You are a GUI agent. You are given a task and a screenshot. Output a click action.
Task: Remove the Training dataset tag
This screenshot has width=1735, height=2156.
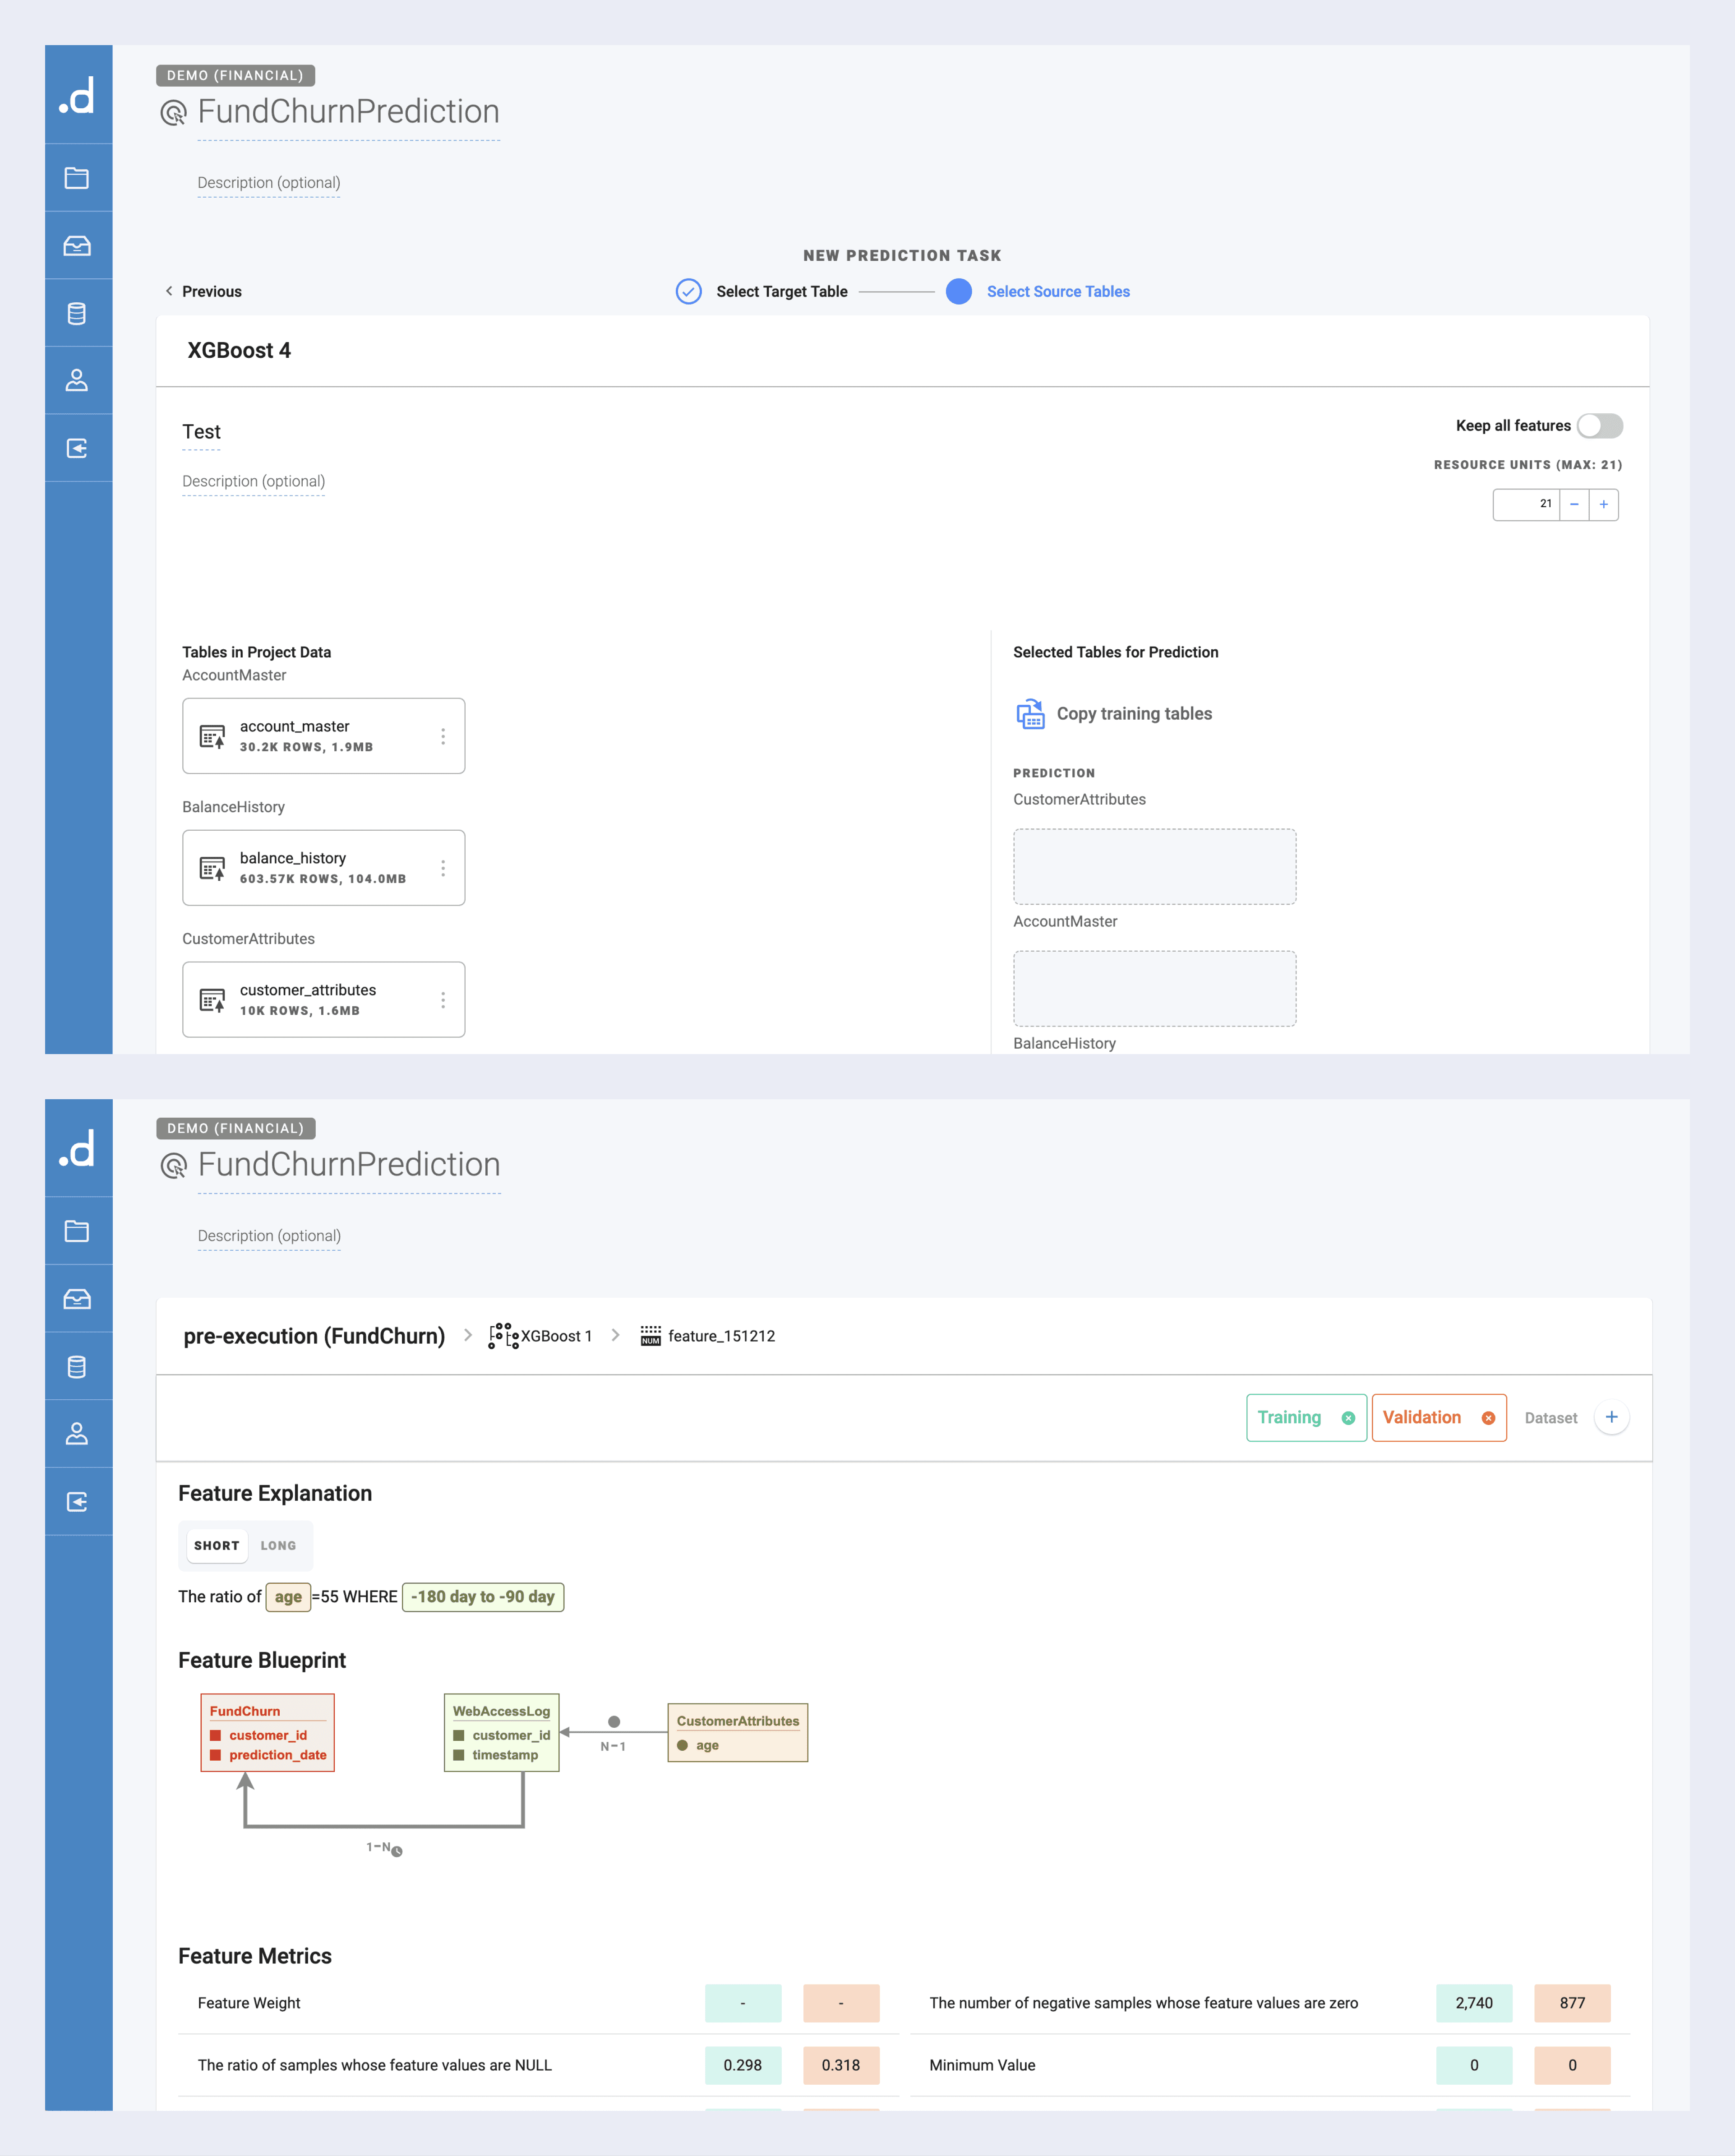pos(1348,1418)
